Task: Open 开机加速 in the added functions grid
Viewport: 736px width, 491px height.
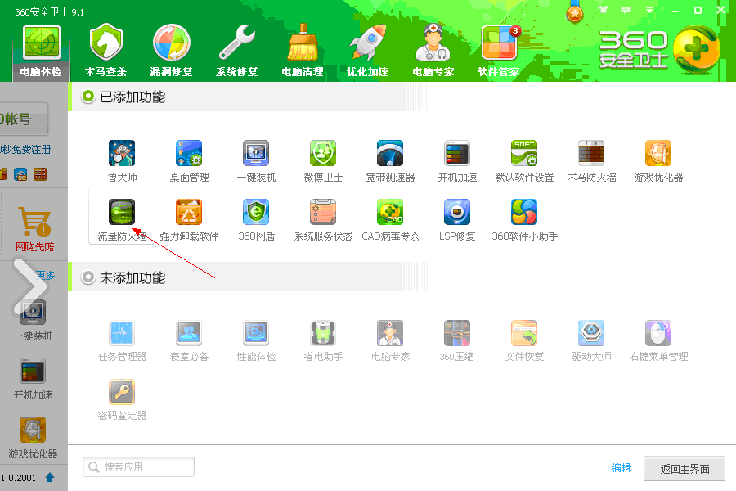Action: (x=457, y=161)
